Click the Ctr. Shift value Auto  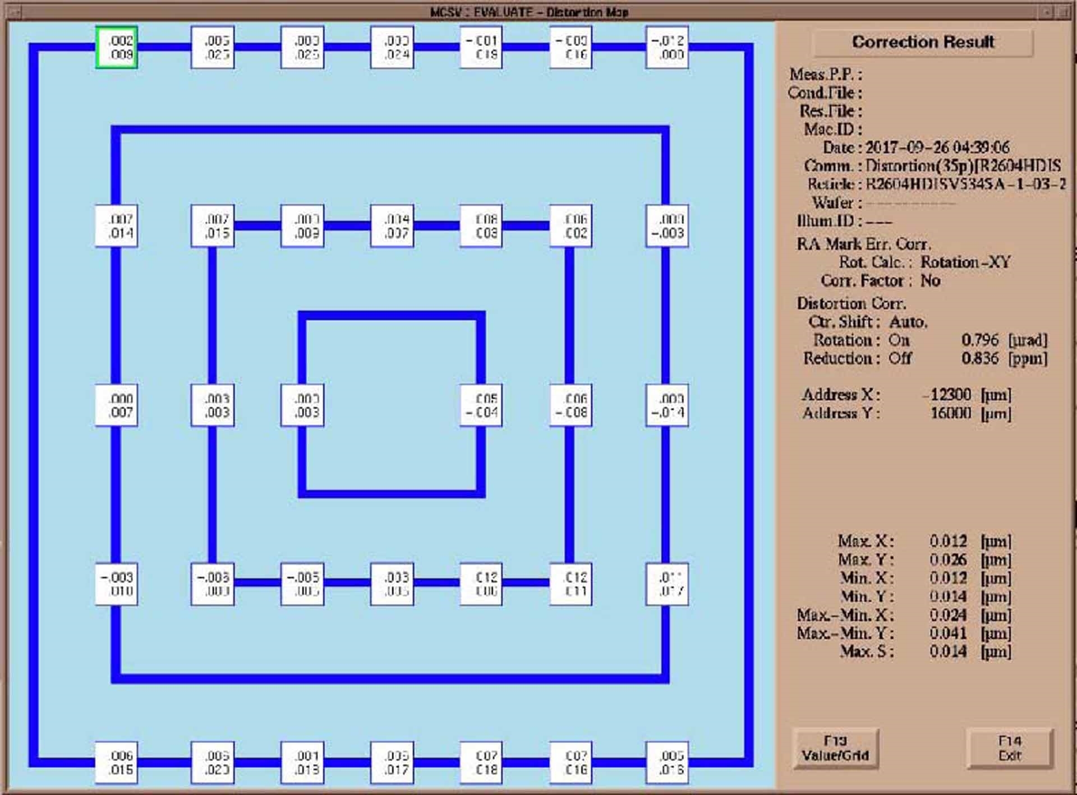pyautogui.click(x=908, y=322)
